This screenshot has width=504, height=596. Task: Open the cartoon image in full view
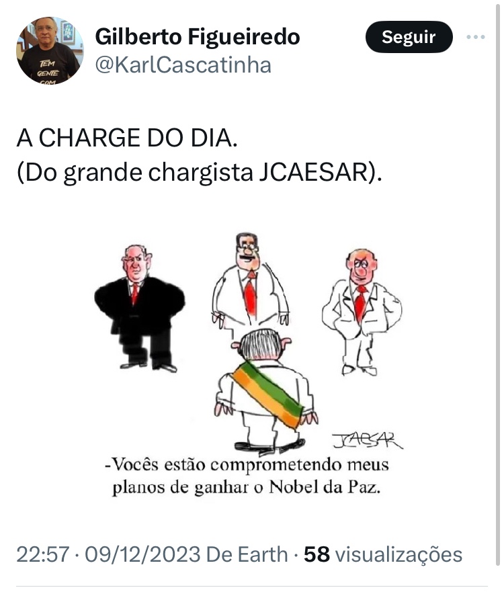(247, 366)
